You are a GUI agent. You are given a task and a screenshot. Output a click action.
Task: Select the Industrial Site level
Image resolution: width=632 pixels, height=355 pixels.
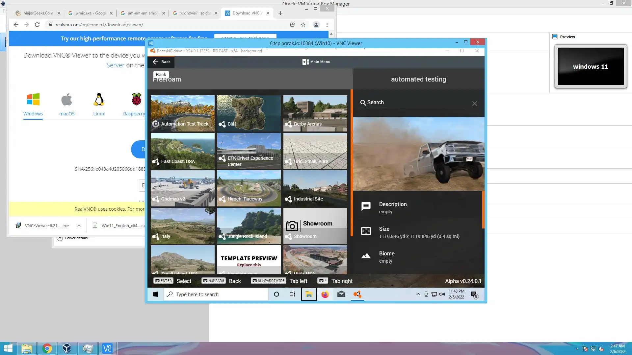point(315,188)
